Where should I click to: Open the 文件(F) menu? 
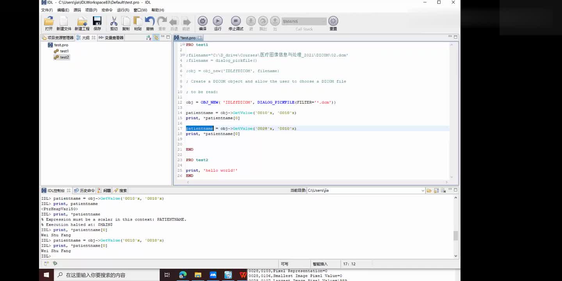tap(47, 10)
